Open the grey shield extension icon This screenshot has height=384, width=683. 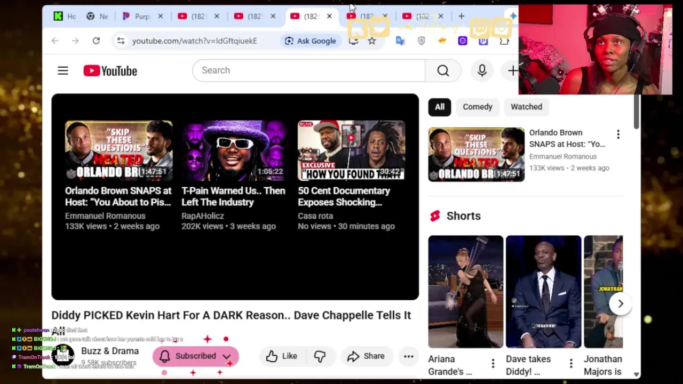point(422,41)
